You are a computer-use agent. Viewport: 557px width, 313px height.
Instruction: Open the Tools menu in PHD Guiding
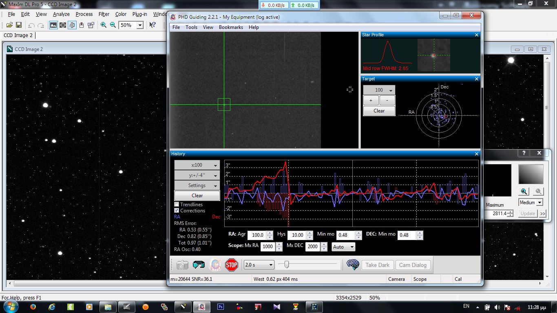click(x=191, y=27)
